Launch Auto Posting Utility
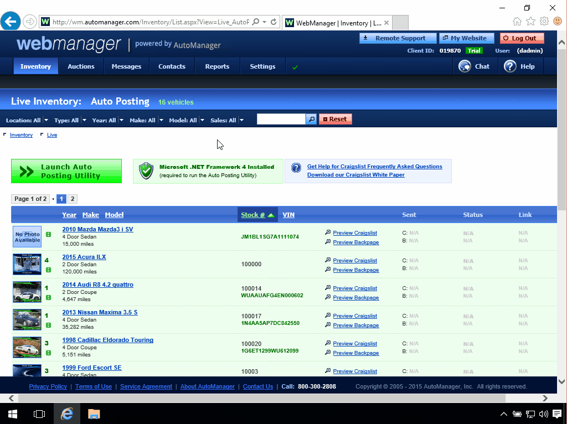 (x=66, y=171)
